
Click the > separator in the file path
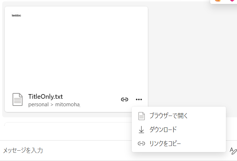(x=52, y=105)
